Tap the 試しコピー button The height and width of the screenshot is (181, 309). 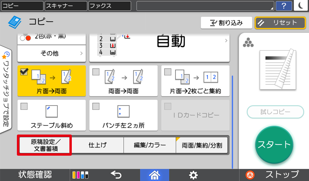275,112
